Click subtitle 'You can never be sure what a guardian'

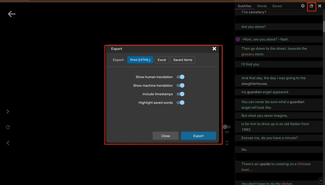[273, 105]
